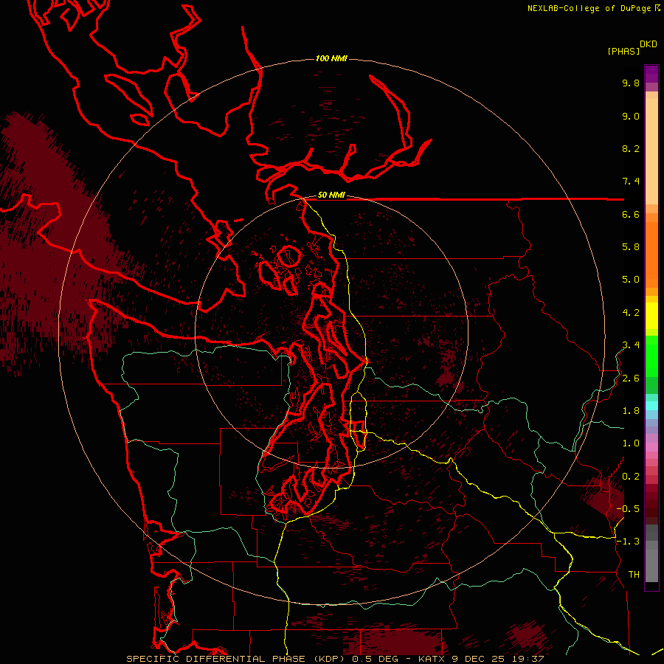Screen dimensions: 664x664
Task: Click the 9.0 legend value
Action: pos(631,116)
